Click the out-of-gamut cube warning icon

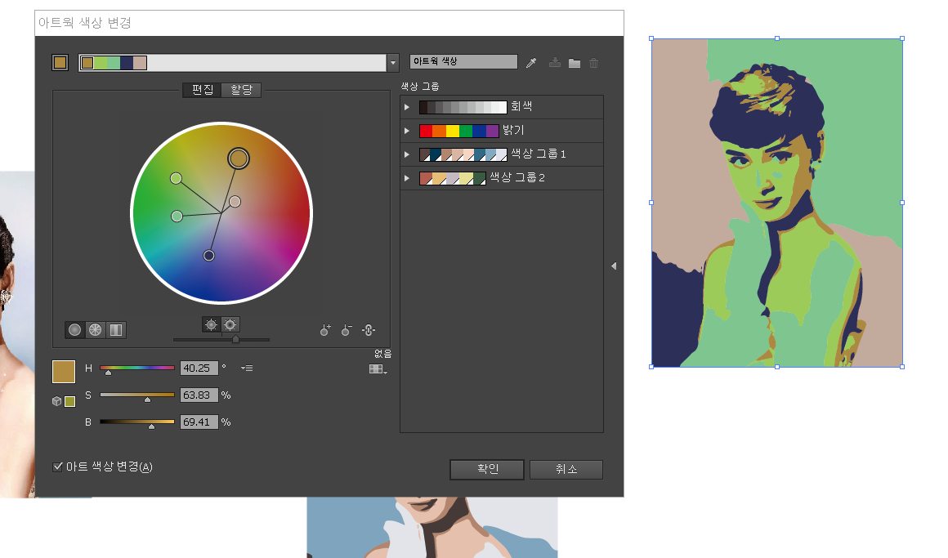tap(57, 401)
